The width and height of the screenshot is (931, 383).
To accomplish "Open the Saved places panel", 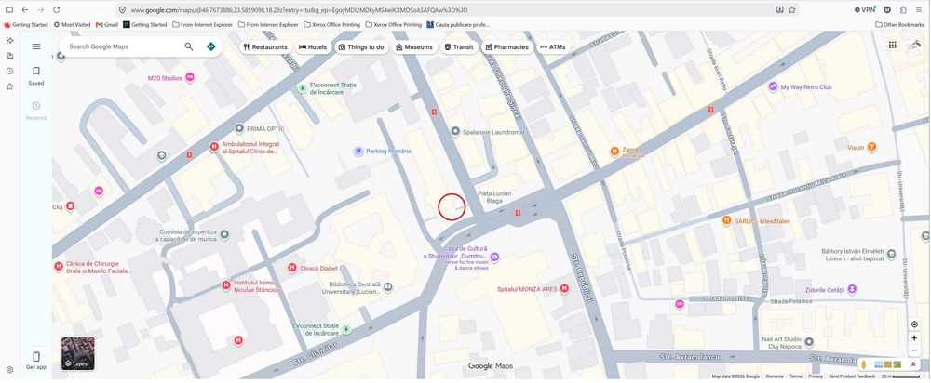I will [x=36, y=76].
